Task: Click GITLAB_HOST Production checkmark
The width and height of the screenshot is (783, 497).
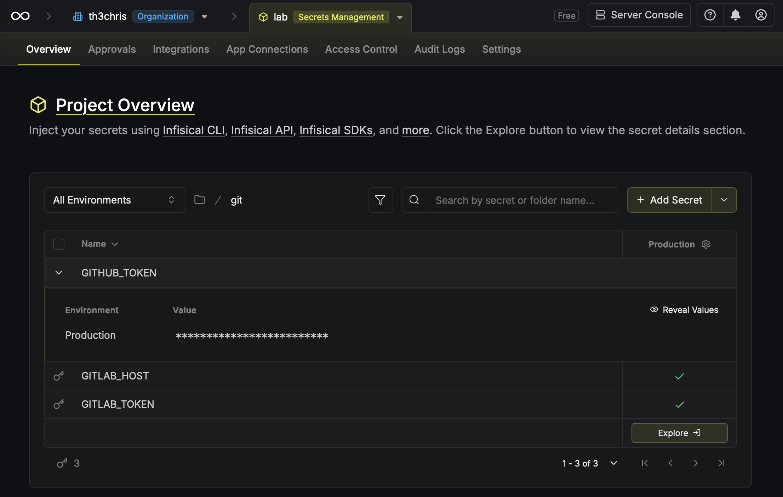Action: point(680,376)
